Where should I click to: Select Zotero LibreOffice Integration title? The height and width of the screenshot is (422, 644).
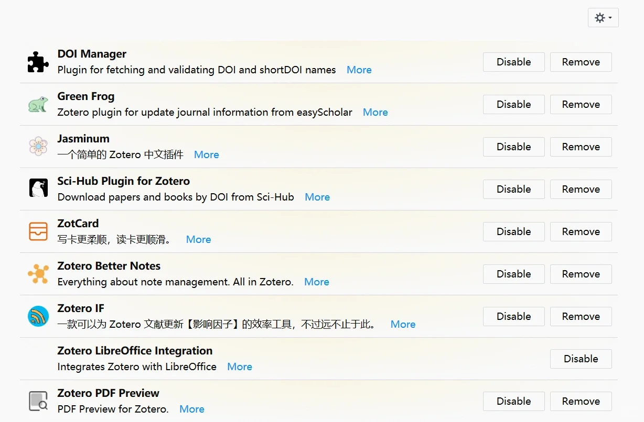tap(135, 351)
